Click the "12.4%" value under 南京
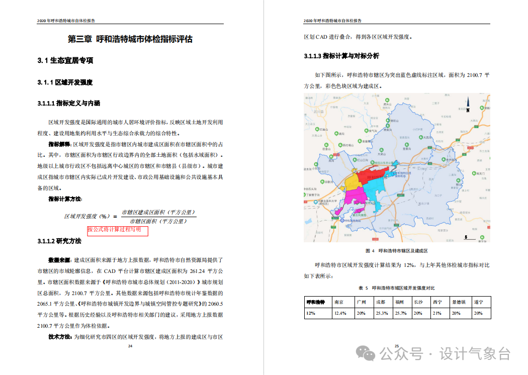This screenshot has width=528, height=375. click(340, 313)
